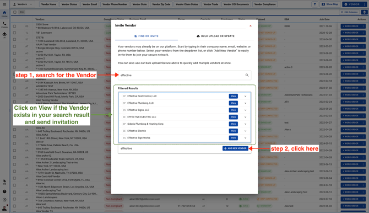Check the Alex AA row checkbox
The width and height of the screenshot is (369, 213).
coord(14,130)
